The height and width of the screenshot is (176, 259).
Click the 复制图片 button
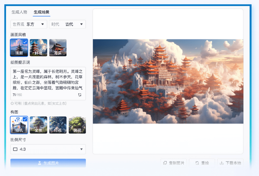tap(174, 163)
